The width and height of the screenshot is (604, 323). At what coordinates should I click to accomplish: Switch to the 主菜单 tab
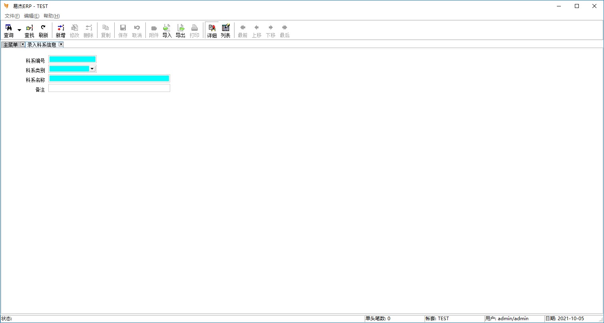click(x=10, y=45)
